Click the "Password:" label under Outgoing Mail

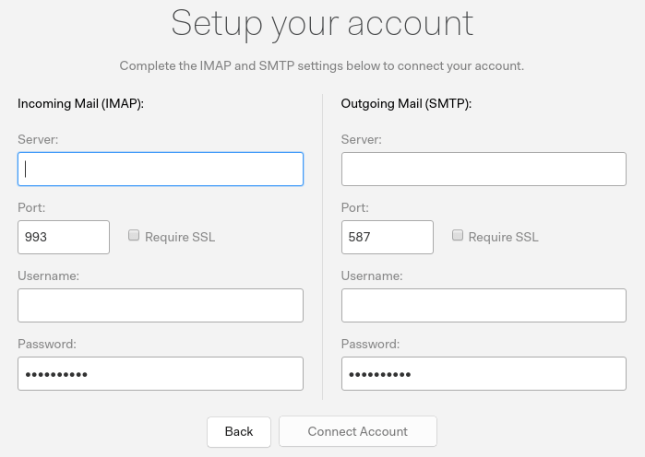point(370,344)
